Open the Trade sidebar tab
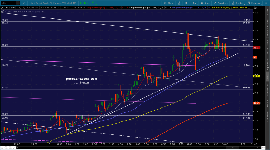The image size is (270, 150). pos(268,12)
